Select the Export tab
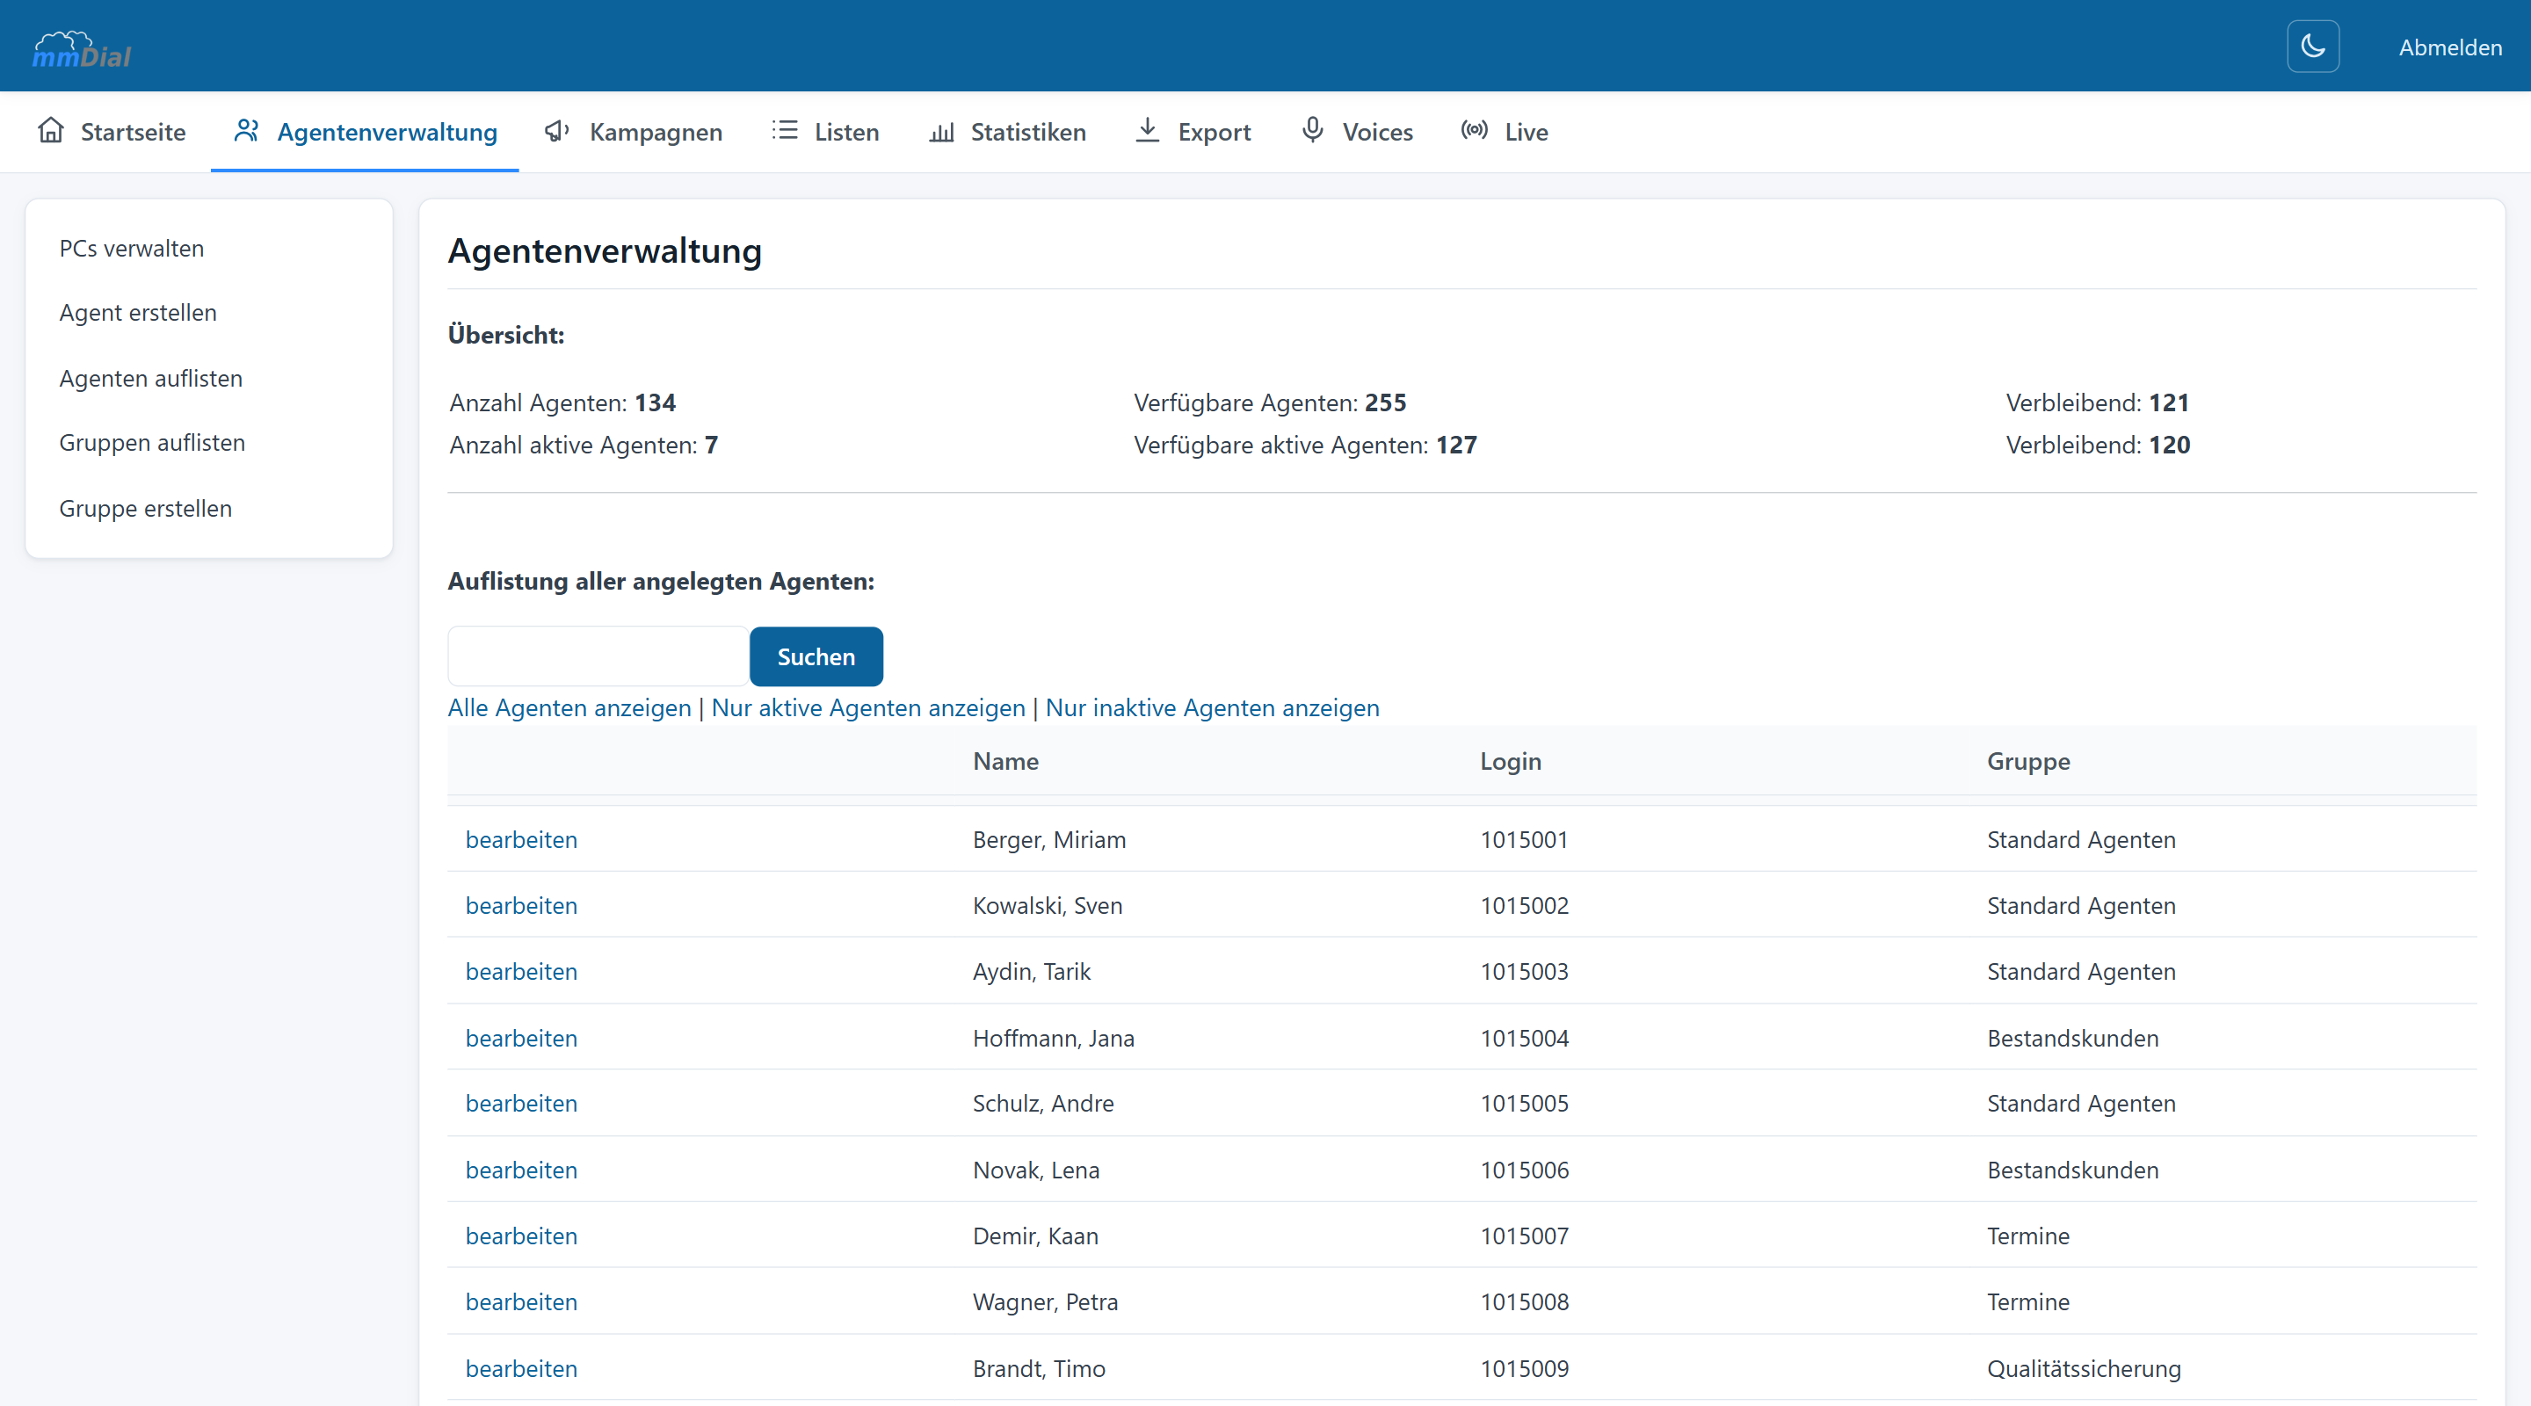 [1192, 132]
